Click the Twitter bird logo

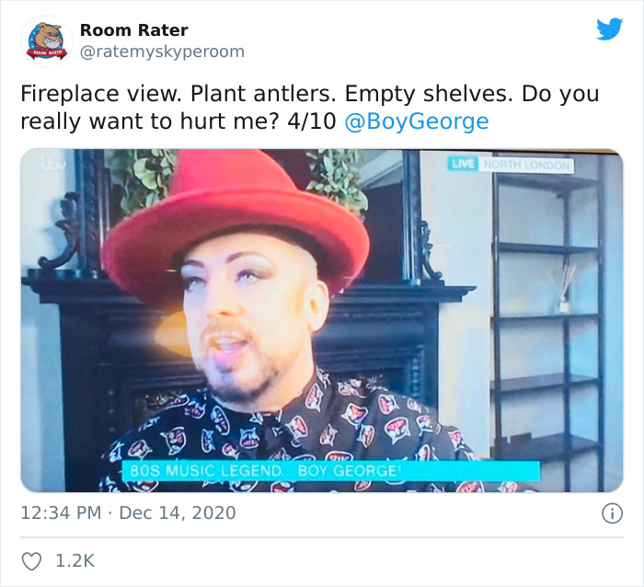pyautogui.click(x=609, y=29)
